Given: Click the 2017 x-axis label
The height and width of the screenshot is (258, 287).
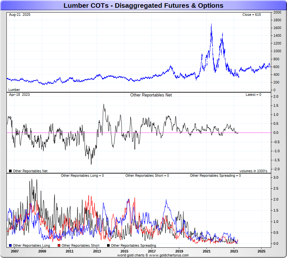Looking at the screenshot, I should point(152,251).
